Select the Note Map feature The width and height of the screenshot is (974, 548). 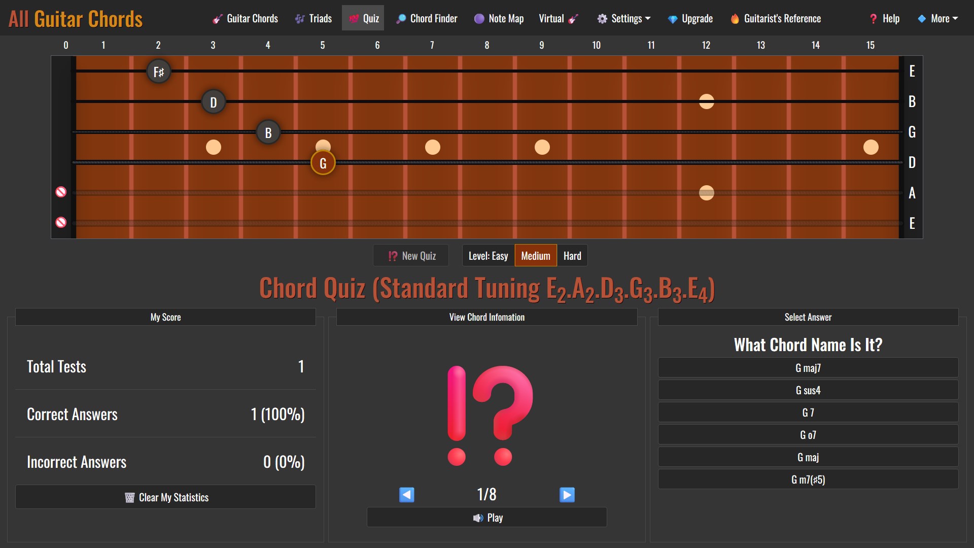[x=499, y=18]
